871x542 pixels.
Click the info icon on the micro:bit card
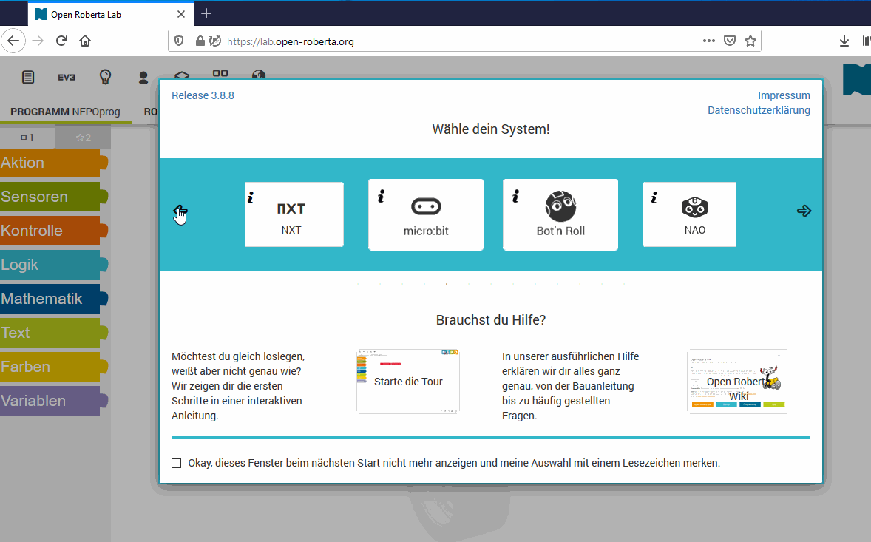coord(382,196)
